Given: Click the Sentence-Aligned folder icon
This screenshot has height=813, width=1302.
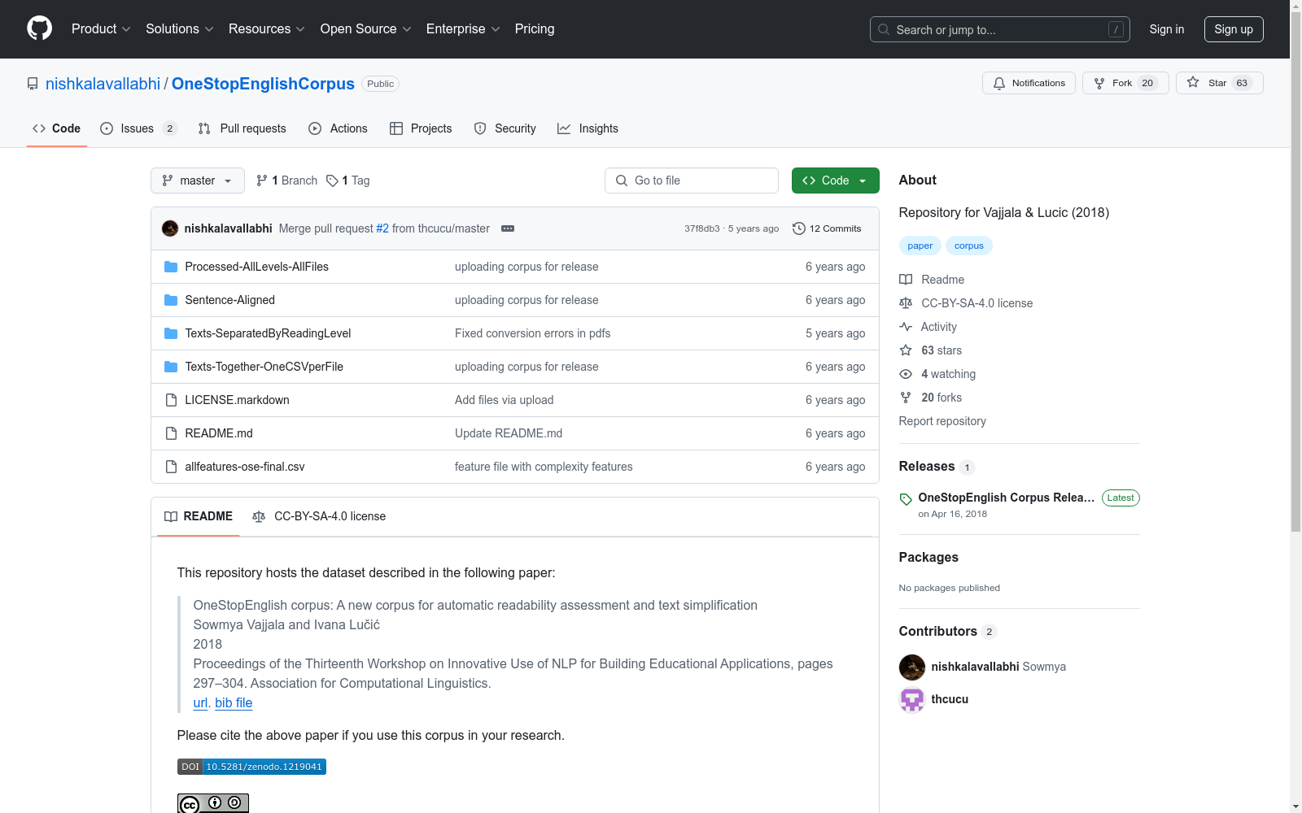Looking at the screenshot, I should (x=171, y=300).
